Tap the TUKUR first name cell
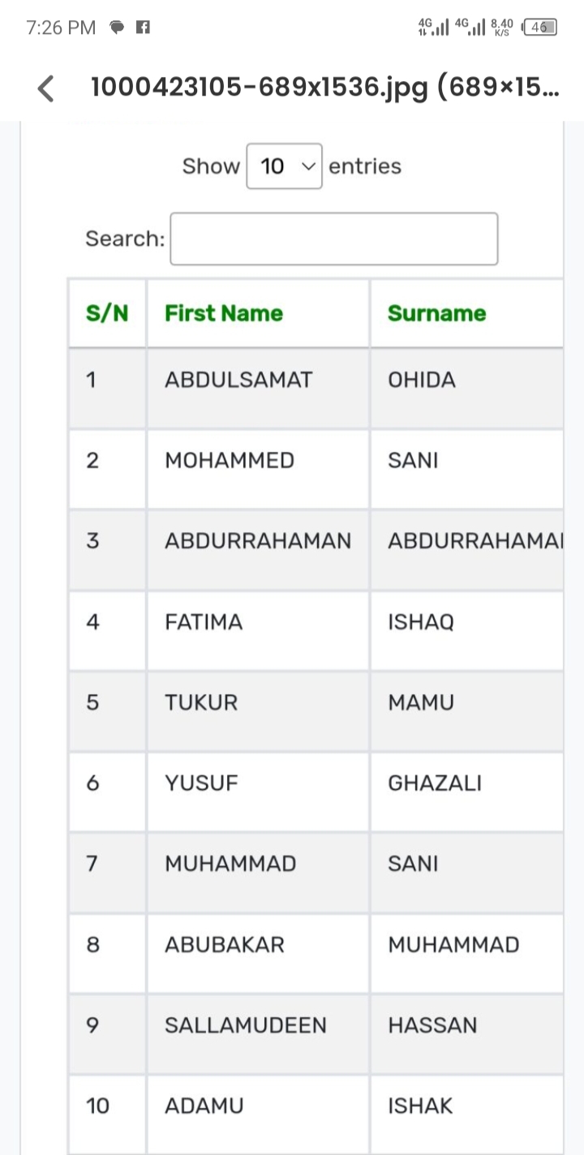This screenshot has height=1155, width=584. [201, 702]
